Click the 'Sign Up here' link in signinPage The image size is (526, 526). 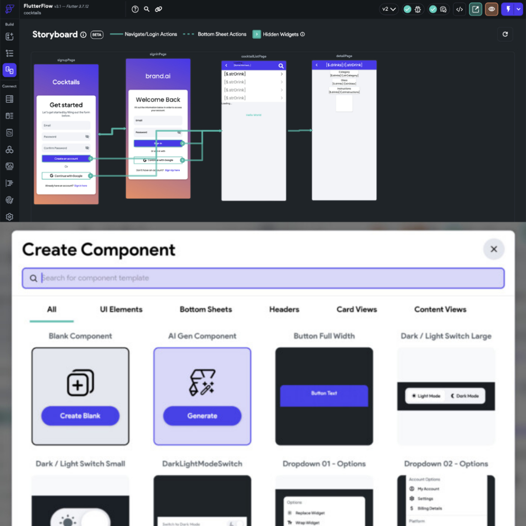click(x=172, y=170)
